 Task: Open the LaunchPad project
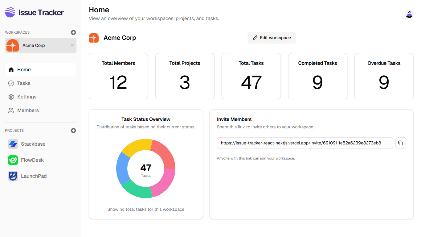pyautogui.click(x=34, y=176)
